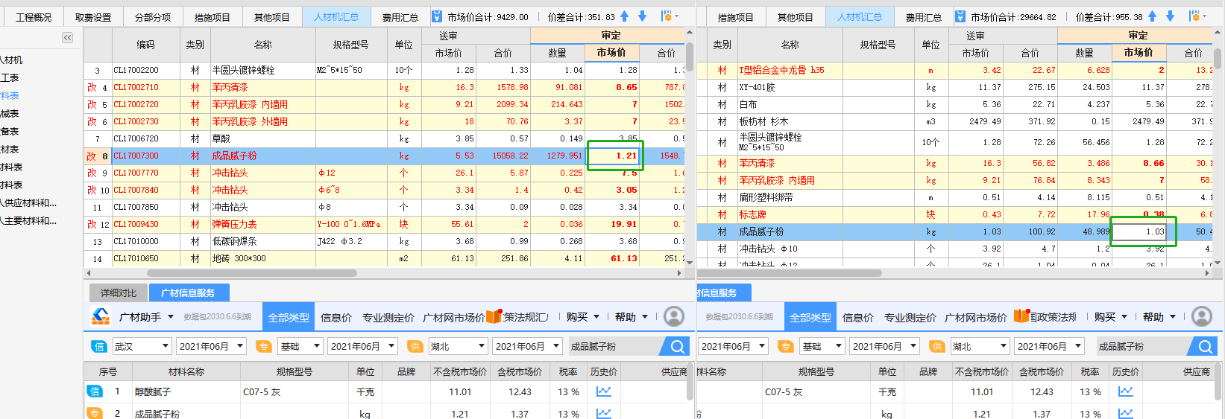Open the 购买 menu in left pane
This screenshot has width=1225, height=419.
click(x=582, y=317)
